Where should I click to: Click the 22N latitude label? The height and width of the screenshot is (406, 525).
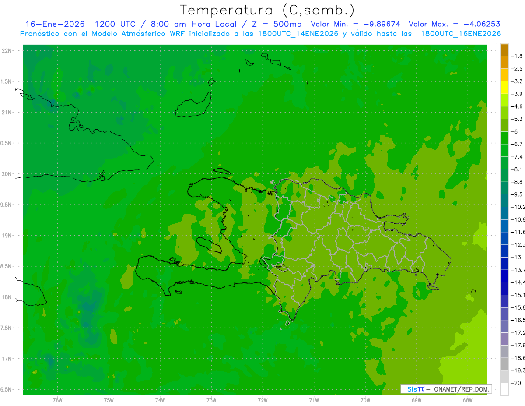tap(7, 51)
